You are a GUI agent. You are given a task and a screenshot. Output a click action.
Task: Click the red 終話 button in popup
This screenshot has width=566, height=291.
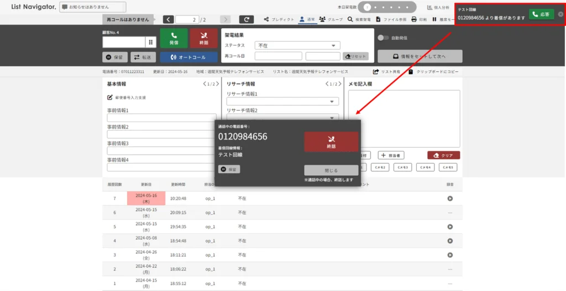(331, 142)
